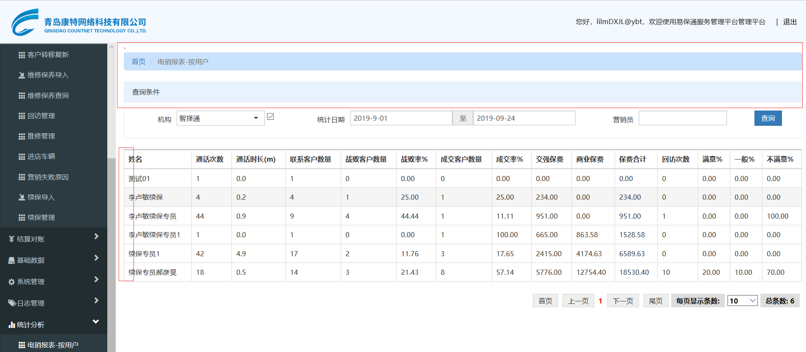
Task: Click the gear icon for 系统管理
Action: point(11,282)
